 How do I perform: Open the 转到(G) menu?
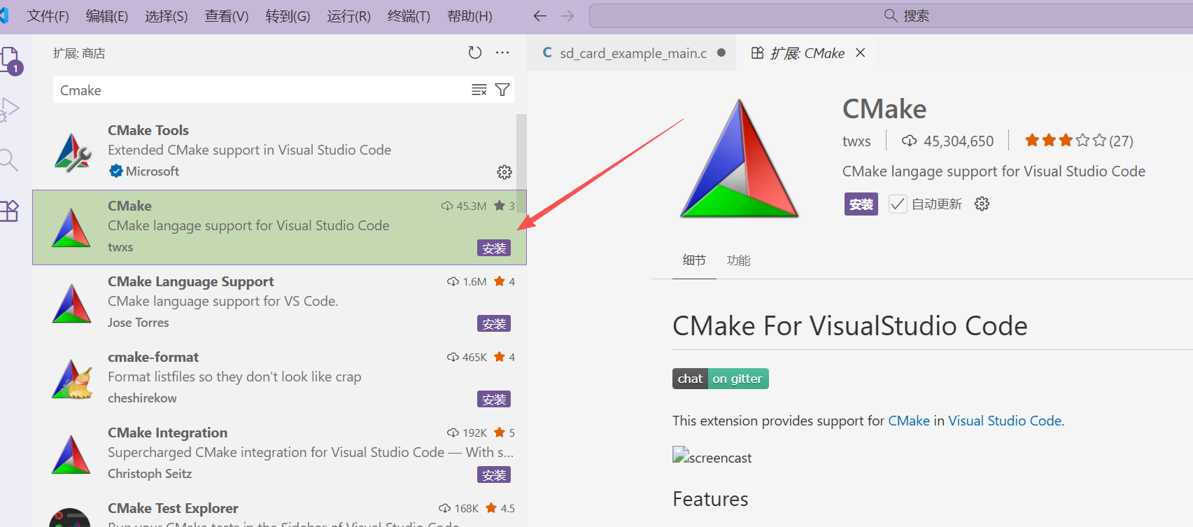click(x=288, y=16)
